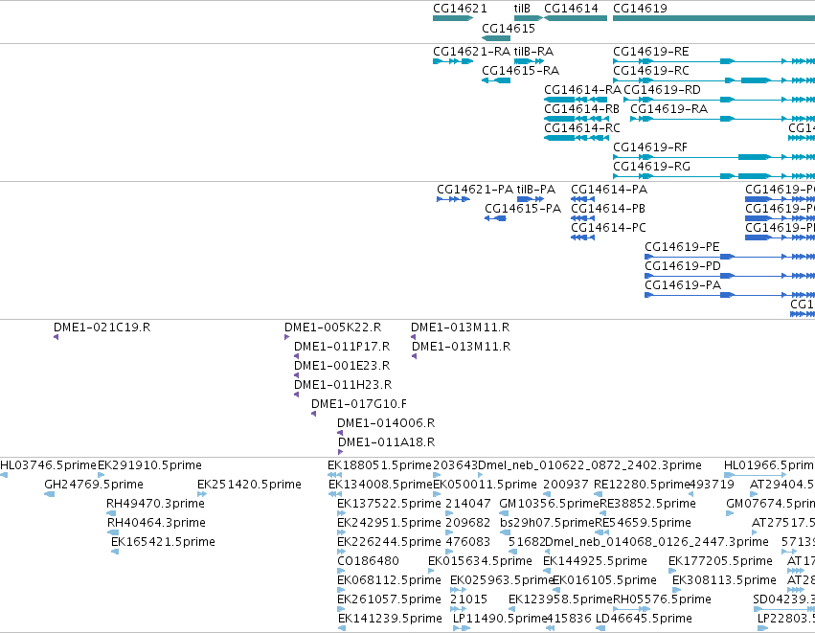This screenshot has width=815, height=633.
Task: Select EST HL03746.5prime
Action: pyautogui.click(x=49, y=465)
